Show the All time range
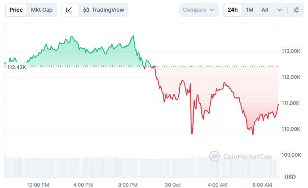Screen dimensions: 308x188 coord(265,10)
